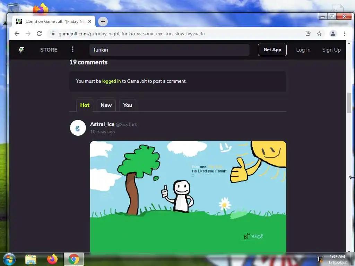Click the search field containing funkin
The image size is (355, 266).
pos(169,50)
